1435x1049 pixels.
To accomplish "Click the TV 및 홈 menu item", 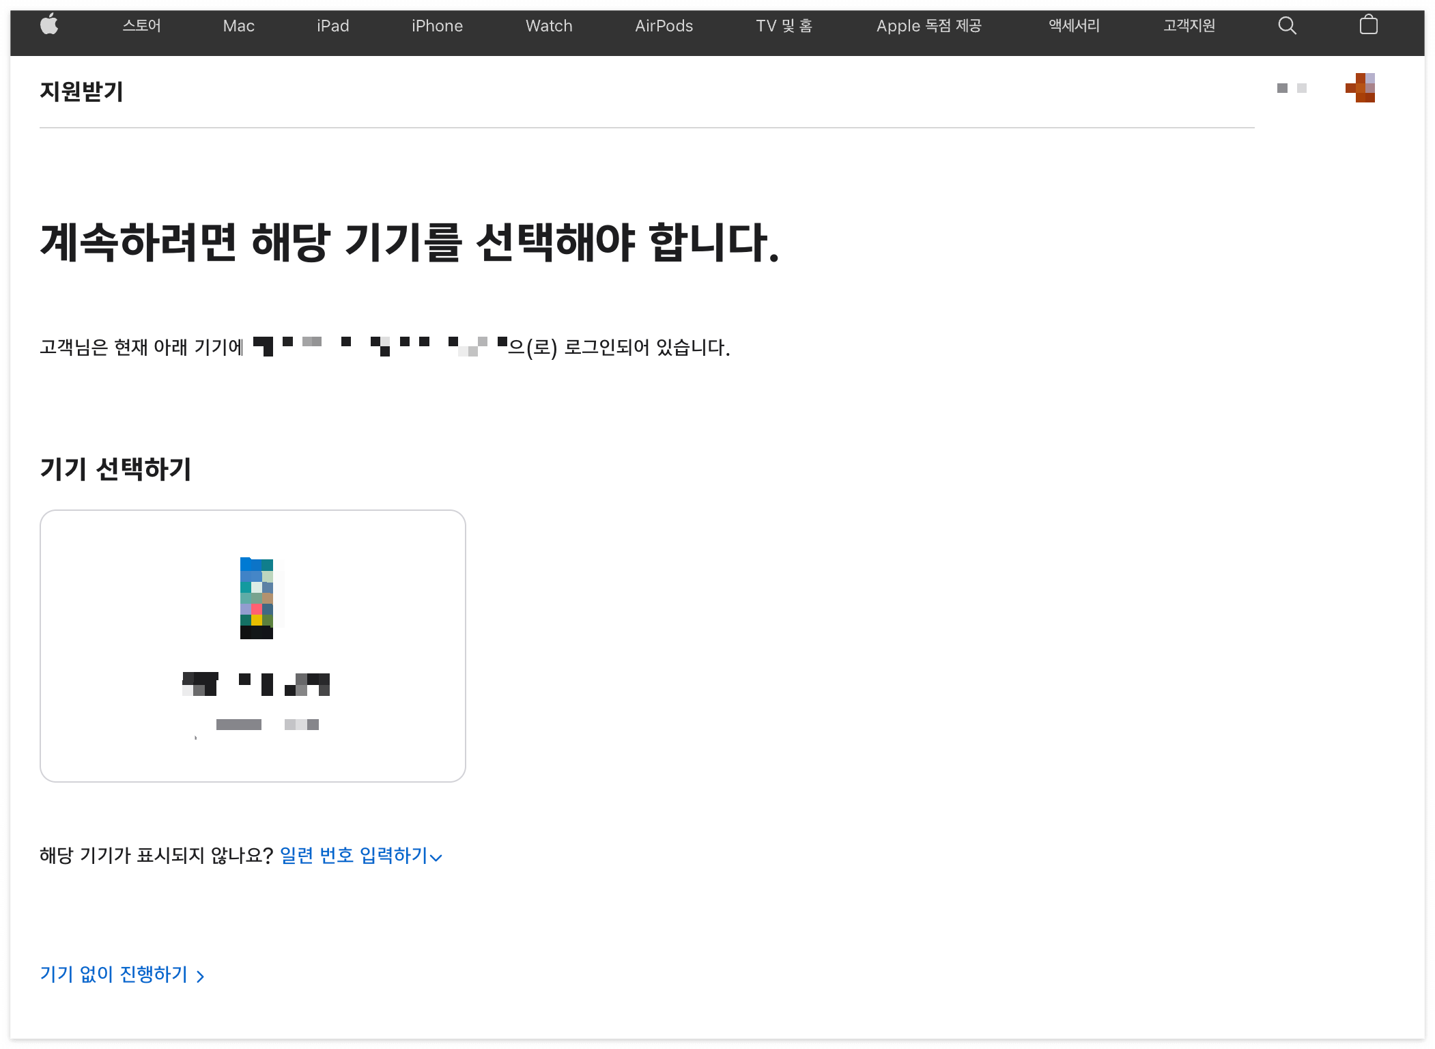I will pos(784,26).
